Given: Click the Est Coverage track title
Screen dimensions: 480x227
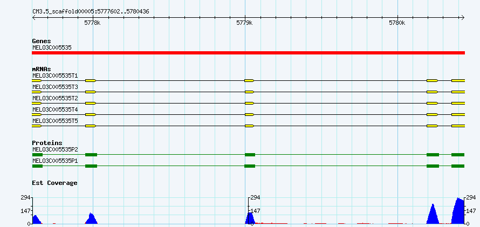Looking at the screenshot, I should [54, 183].
